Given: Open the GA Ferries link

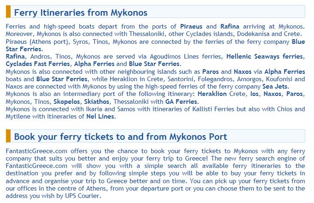Looking at the screenshot, I should (181, 101).
